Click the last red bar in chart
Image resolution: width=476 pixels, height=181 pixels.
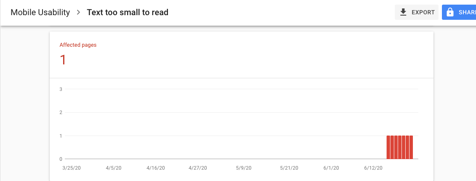[x=411, y=147]
